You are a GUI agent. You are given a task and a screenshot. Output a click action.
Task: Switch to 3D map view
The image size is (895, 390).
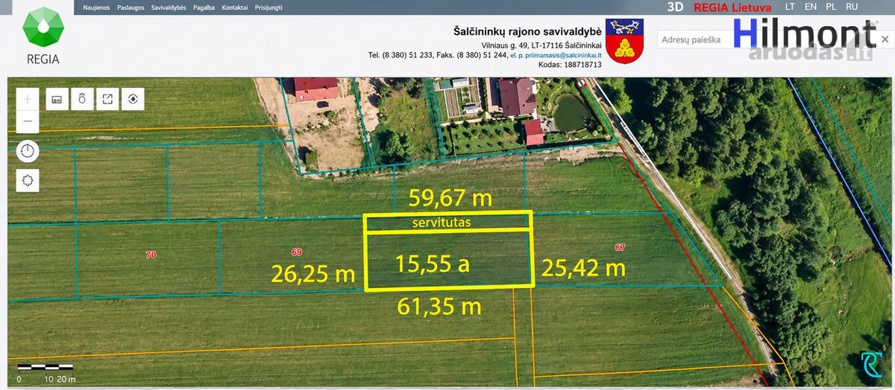[675, 7]
